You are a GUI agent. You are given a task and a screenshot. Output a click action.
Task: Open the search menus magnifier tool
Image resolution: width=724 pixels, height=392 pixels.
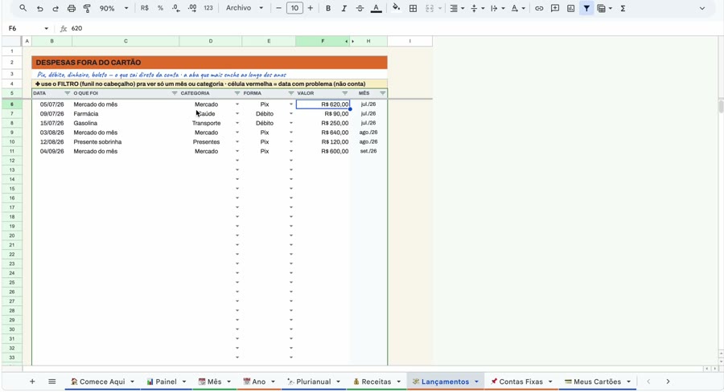click(23, 8)
